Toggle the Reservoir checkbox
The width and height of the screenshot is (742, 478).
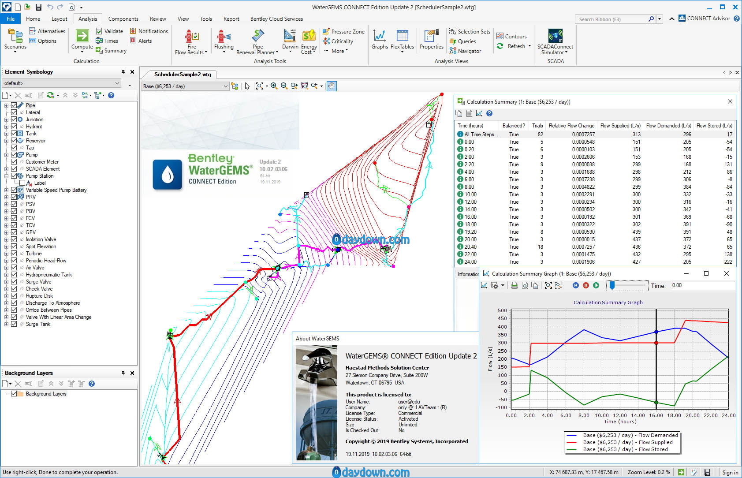coord(14,141)
